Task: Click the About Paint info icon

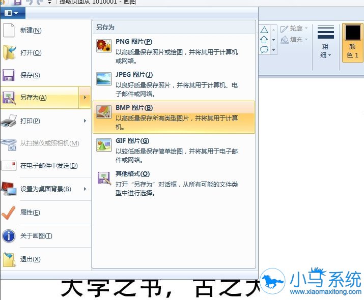Action: tap(9, 236)
